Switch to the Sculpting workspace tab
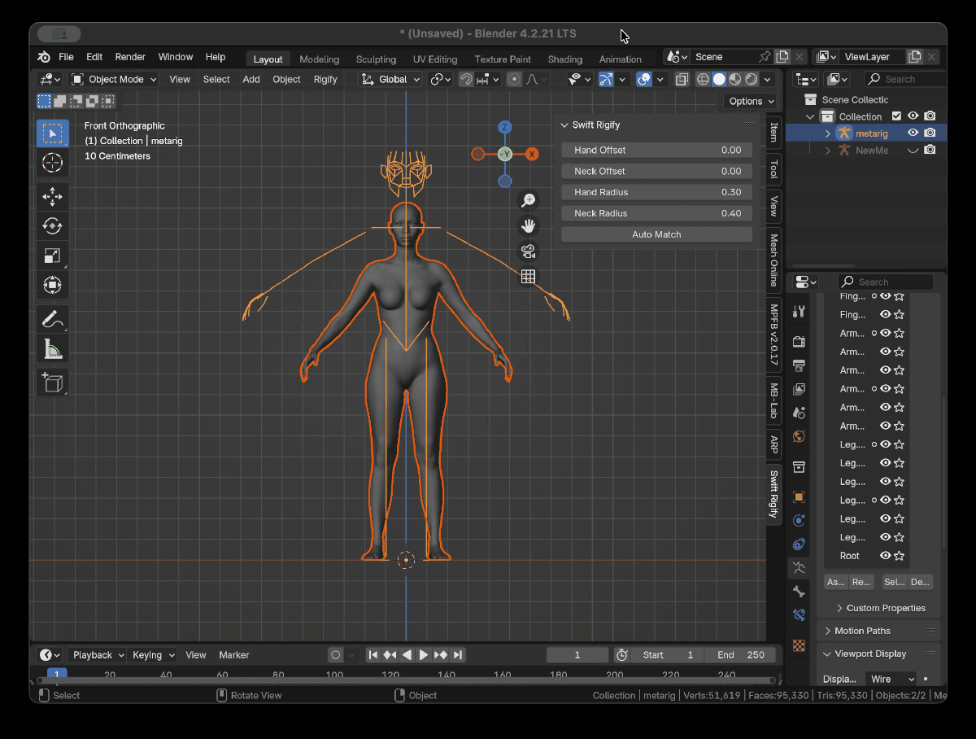This screenshot has height=739, width=976. pos(376,59)
